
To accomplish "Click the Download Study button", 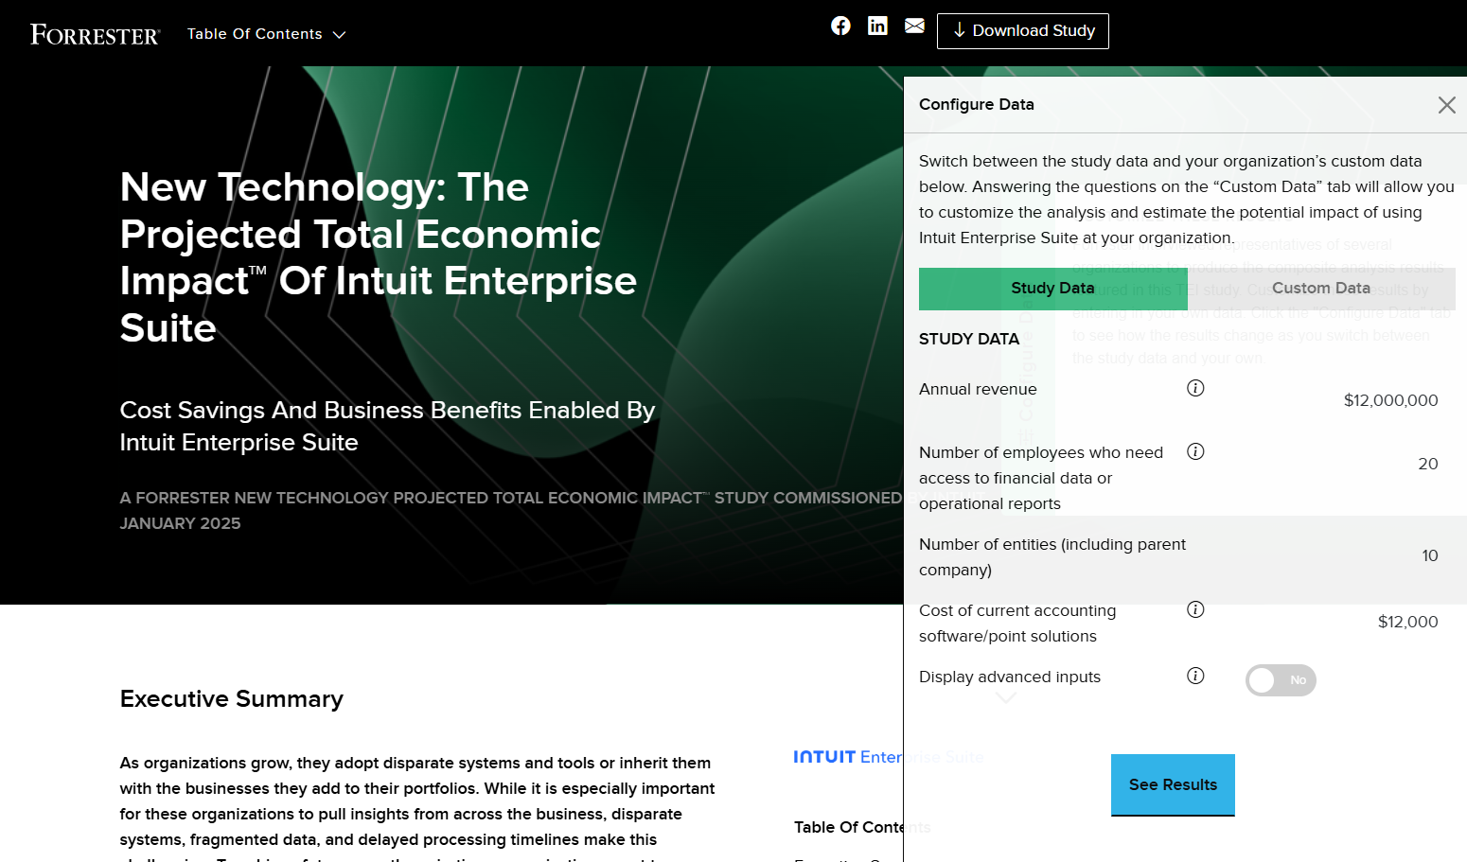I will [x=1023, y=31].
